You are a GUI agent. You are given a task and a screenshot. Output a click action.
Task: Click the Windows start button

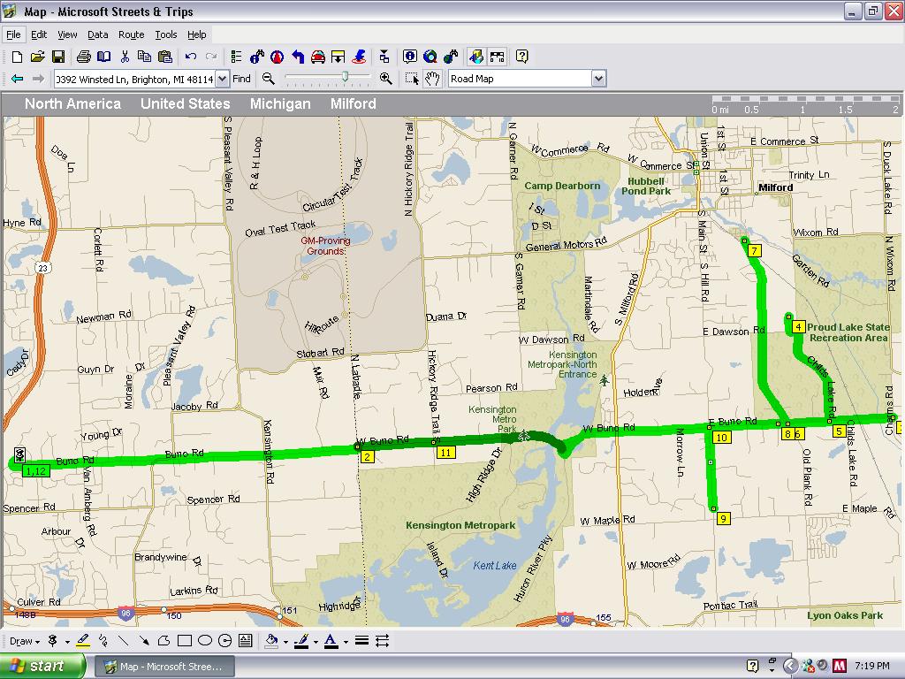42,666
